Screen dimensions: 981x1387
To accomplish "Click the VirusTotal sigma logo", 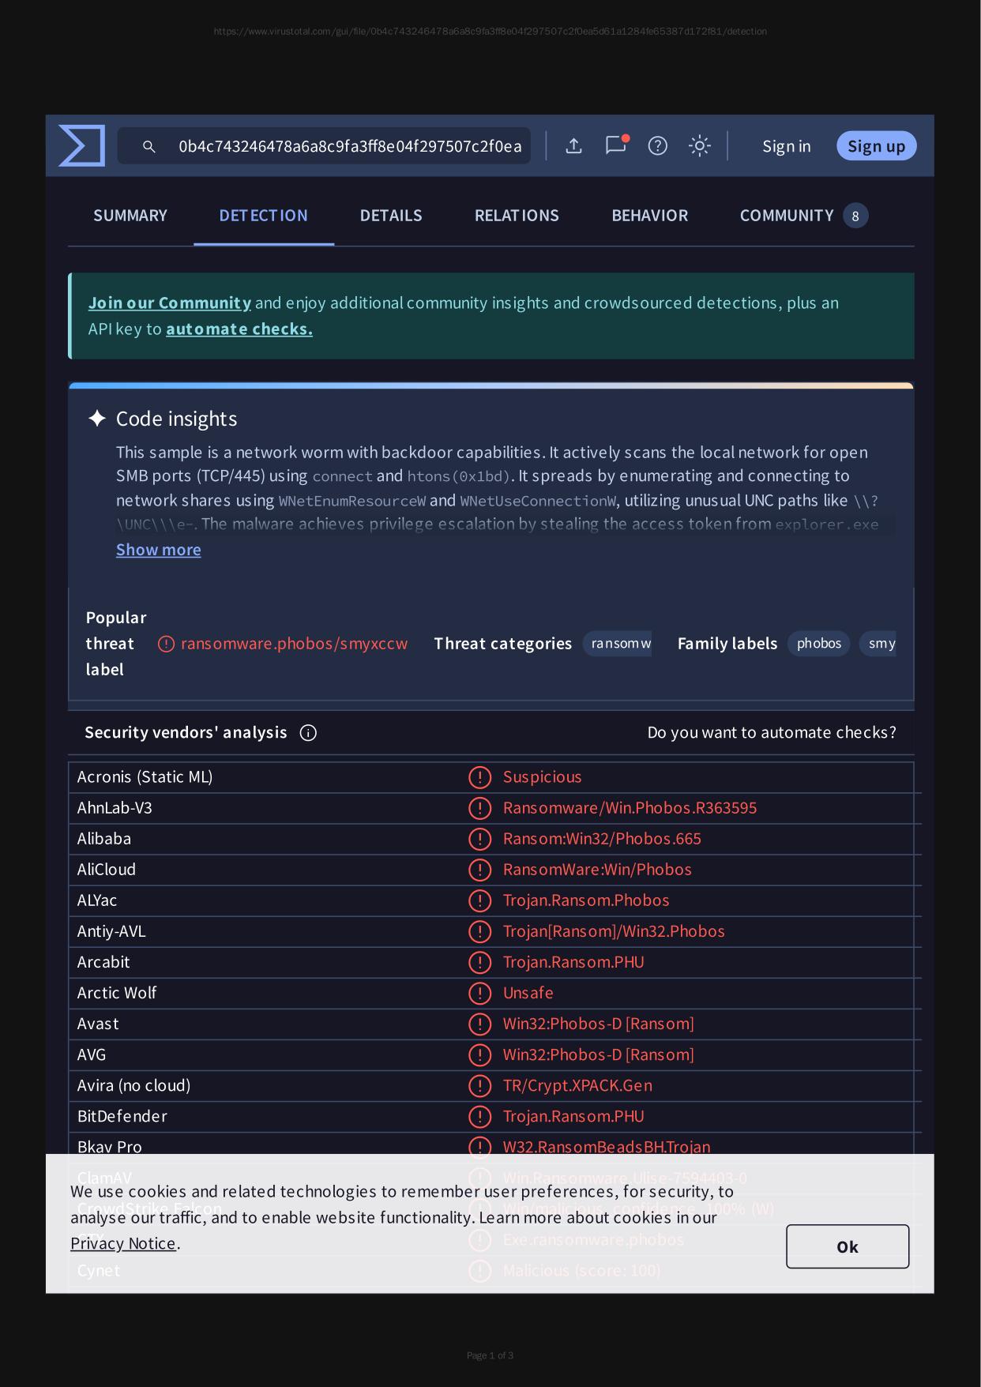I will click(82, 146).
